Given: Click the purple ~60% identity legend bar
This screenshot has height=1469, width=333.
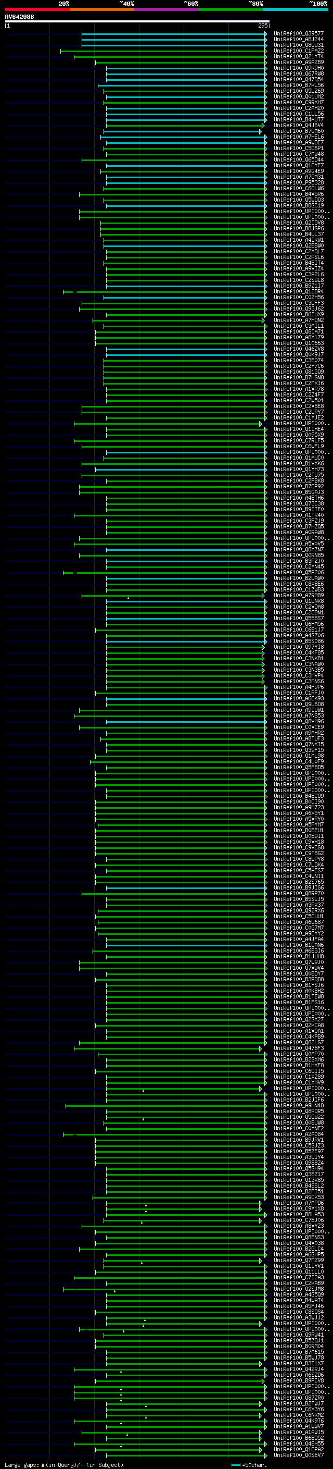Looking at the screenshot, I should click(x=166, y=9).
